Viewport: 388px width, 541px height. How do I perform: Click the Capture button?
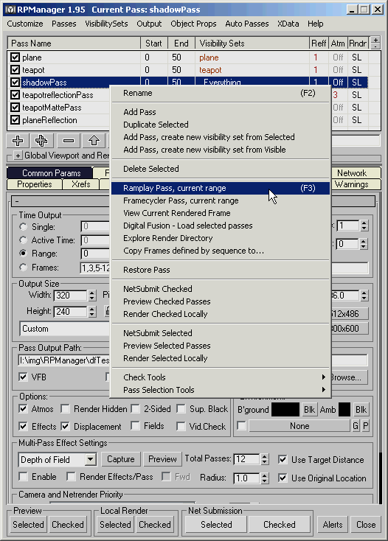pos(121,459)
